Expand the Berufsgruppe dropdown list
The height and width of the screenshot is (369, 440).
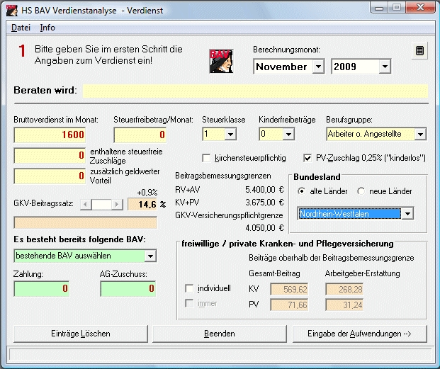419,134
